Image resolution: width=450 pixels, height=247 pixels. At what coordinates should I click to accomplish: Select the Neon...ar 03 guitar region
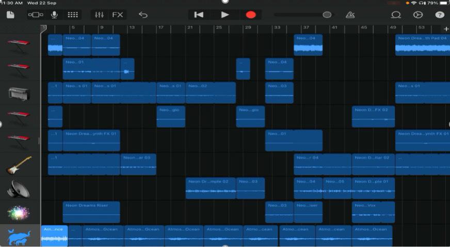point(138,164)
